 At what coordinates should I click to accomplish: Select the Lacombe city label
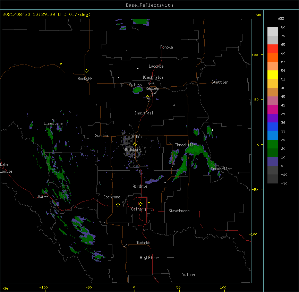coord(156,66)
